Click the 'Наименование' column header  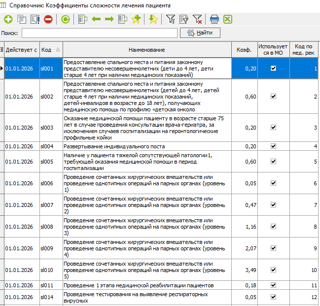point(146,50)
